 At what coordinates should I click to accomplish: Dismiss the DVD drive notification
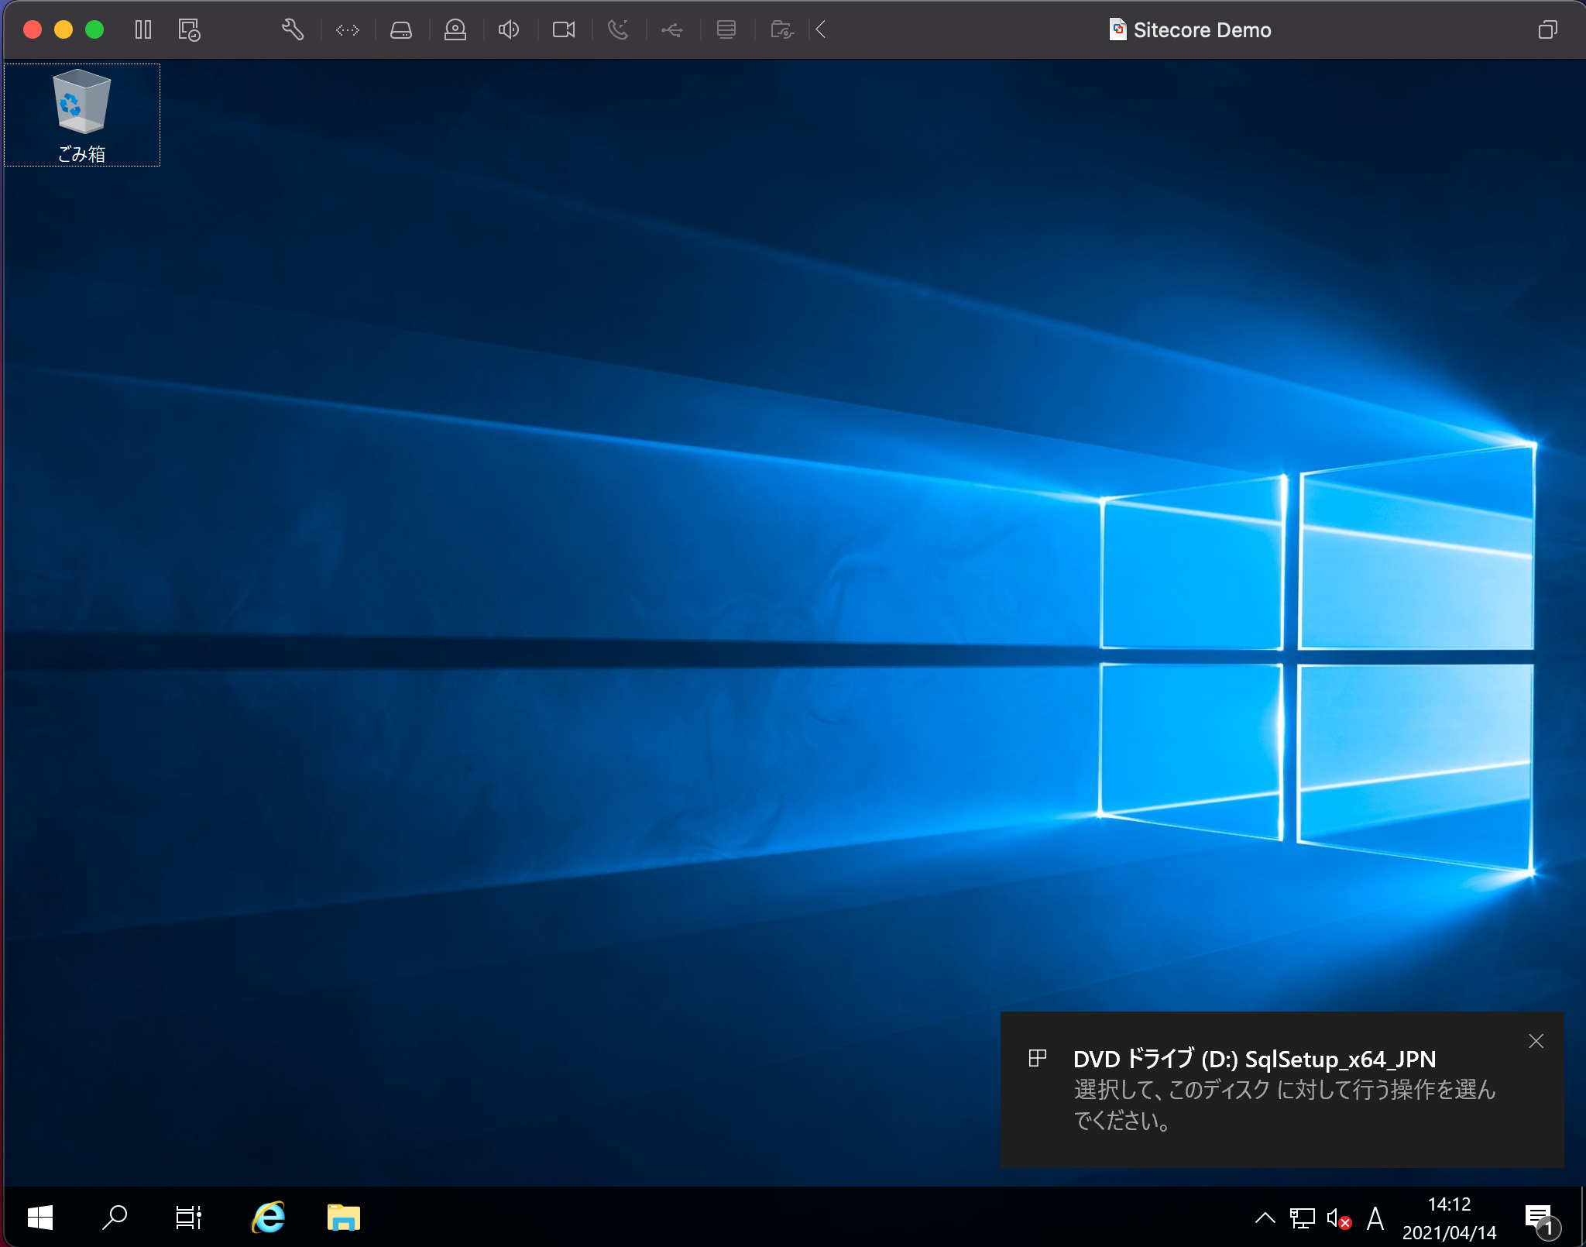coord(1536,1041)
